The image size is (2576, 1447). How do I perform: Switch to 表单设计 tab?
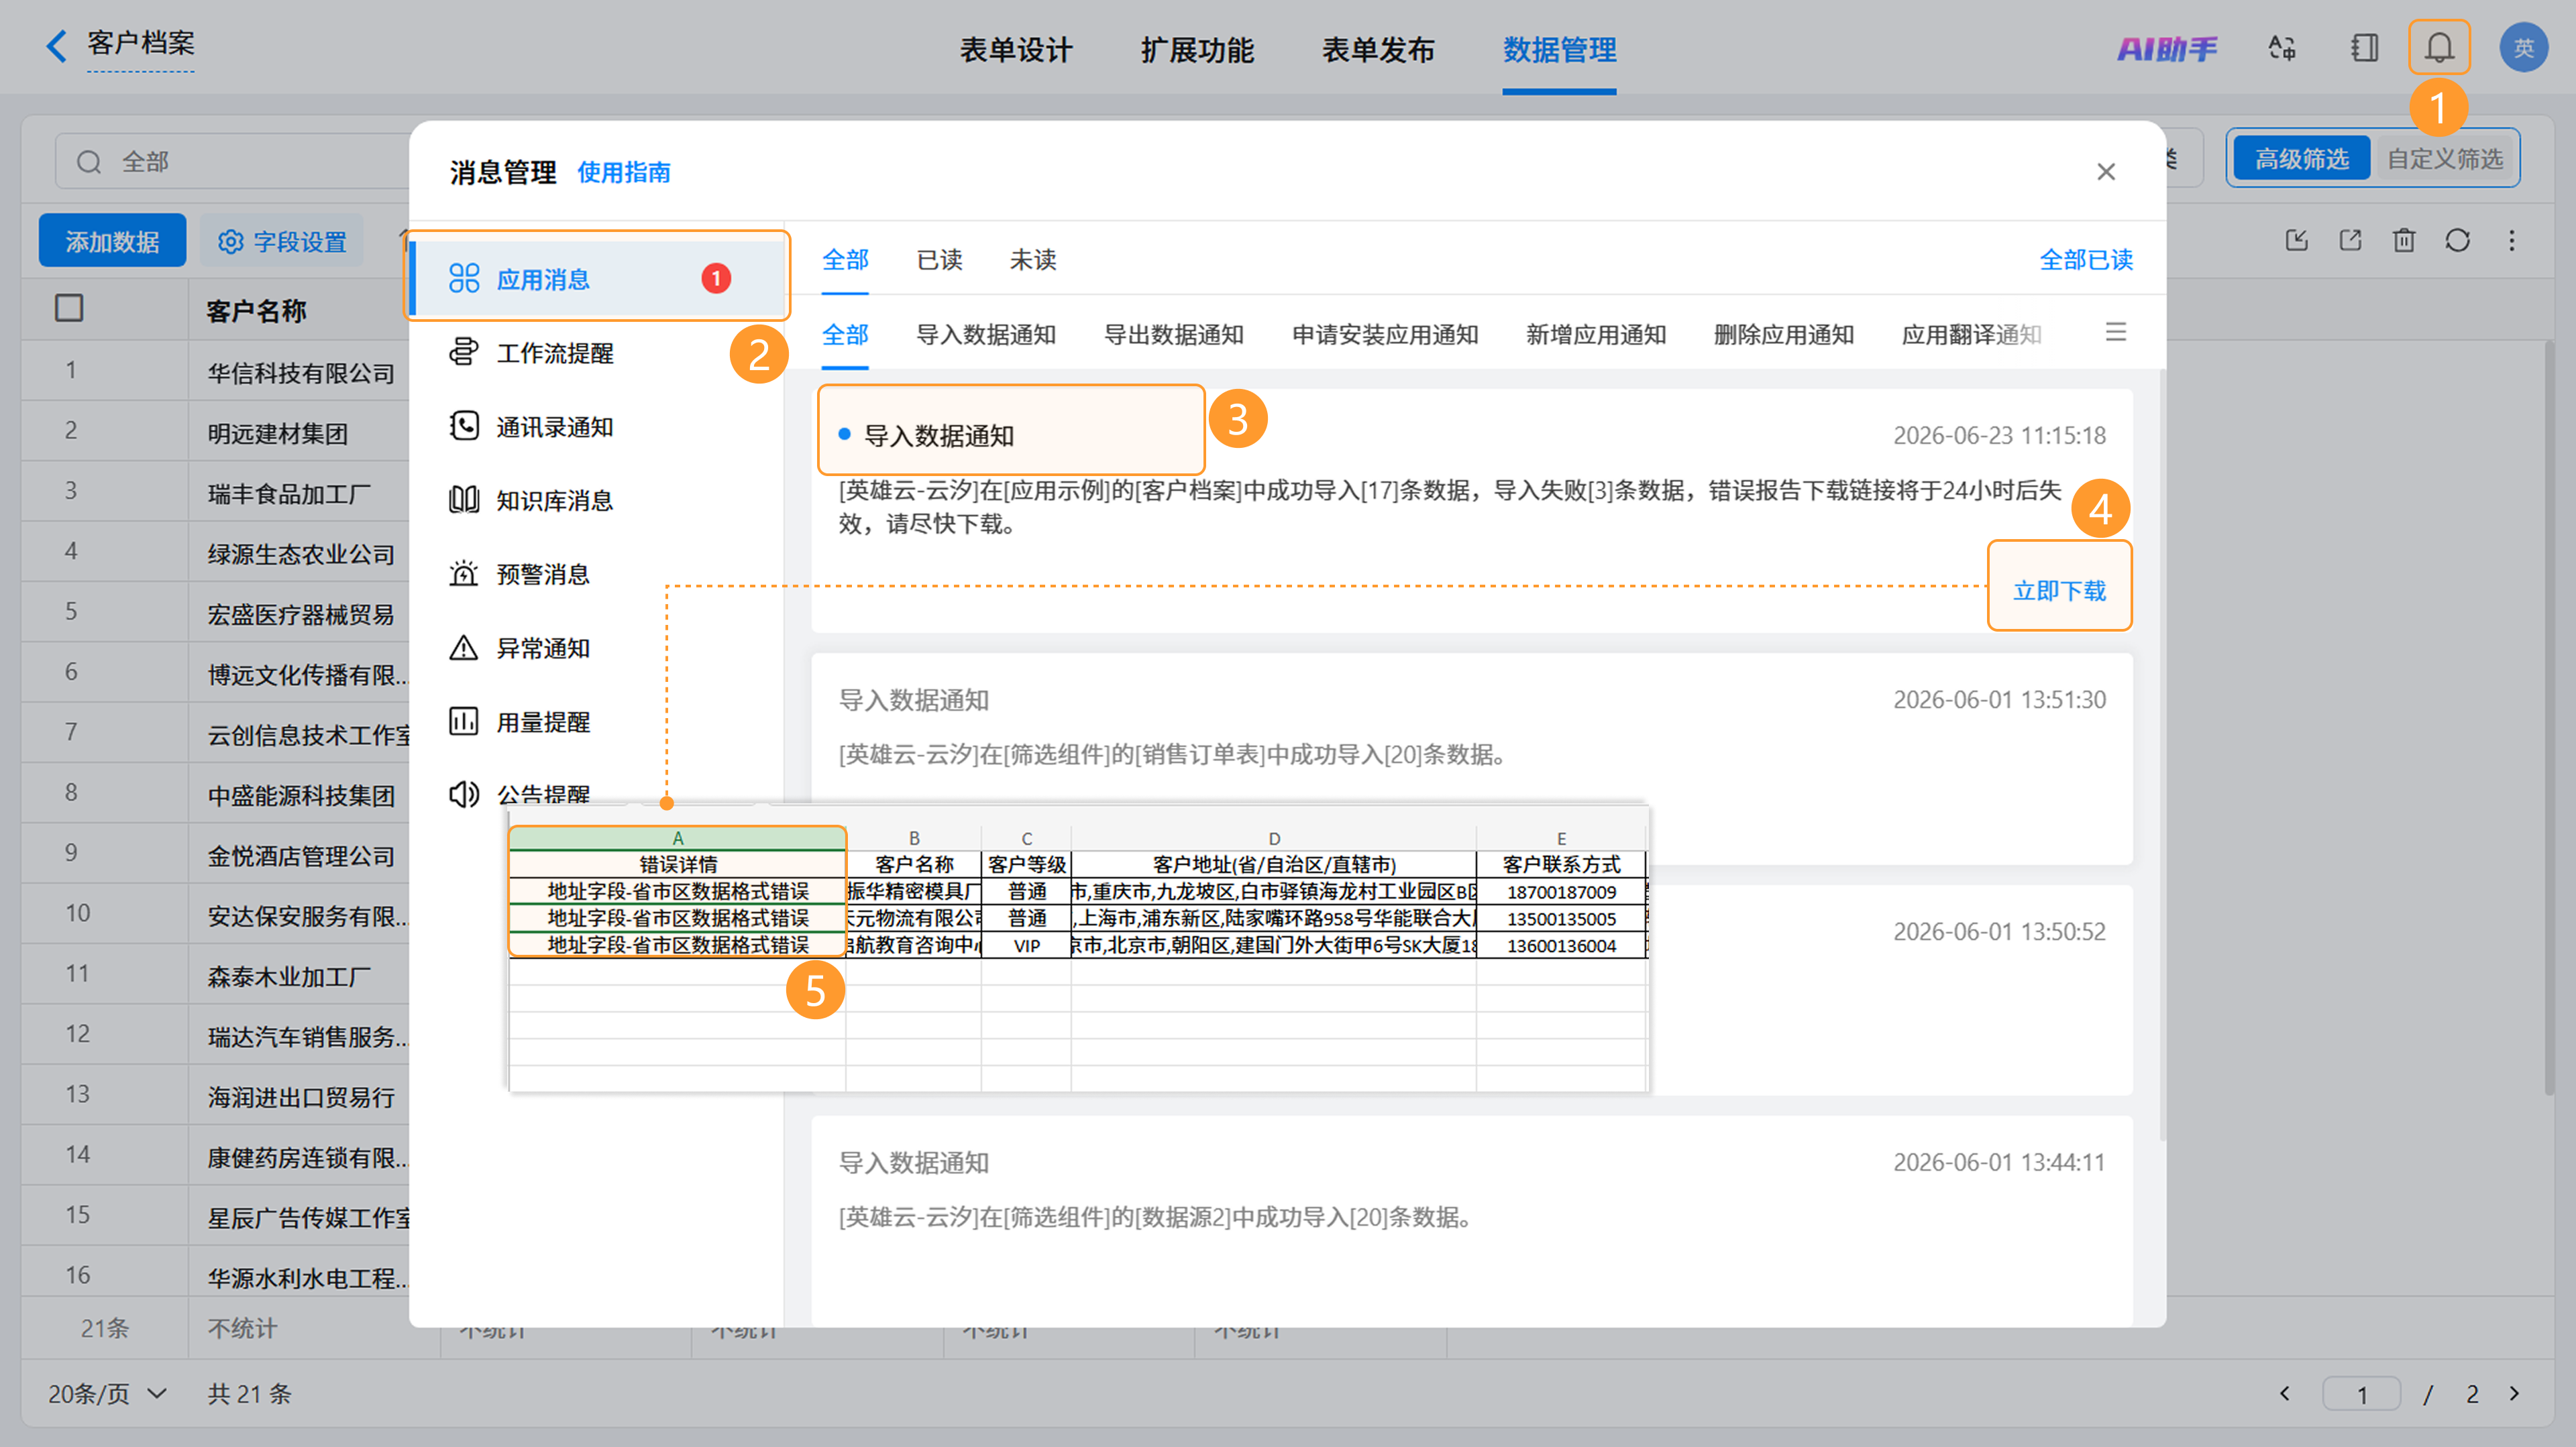tap(1015, 49)
